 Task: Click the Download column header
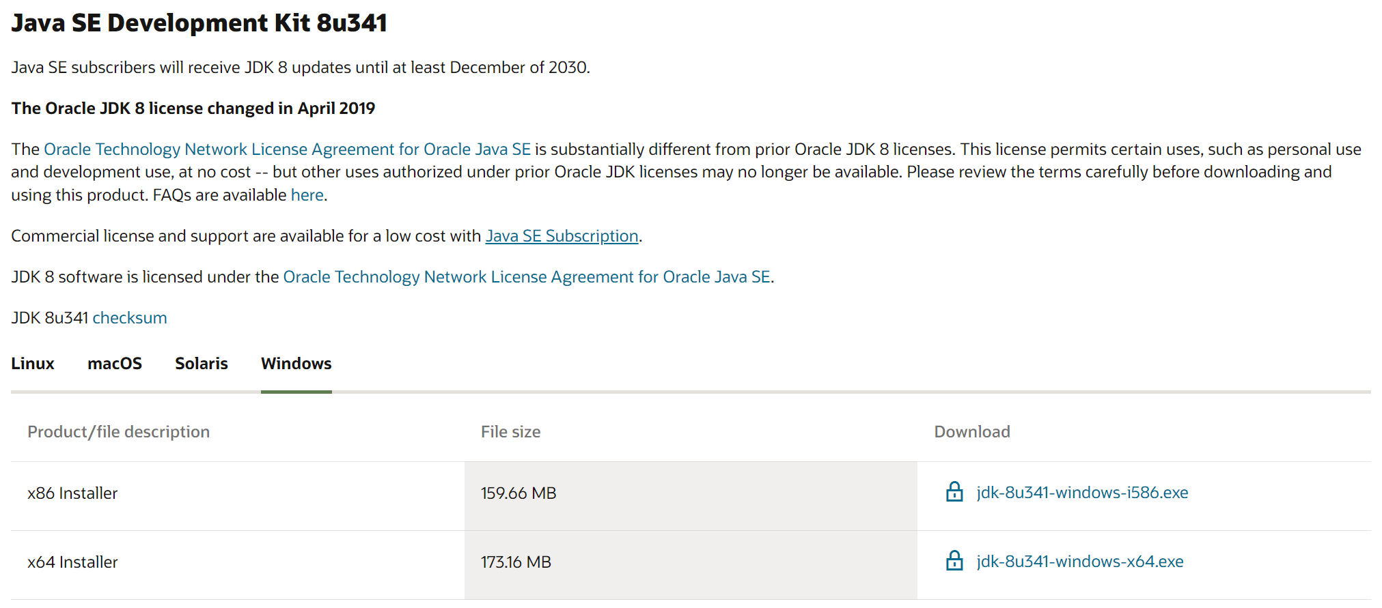pyautogui.click(x=971, y=432)
